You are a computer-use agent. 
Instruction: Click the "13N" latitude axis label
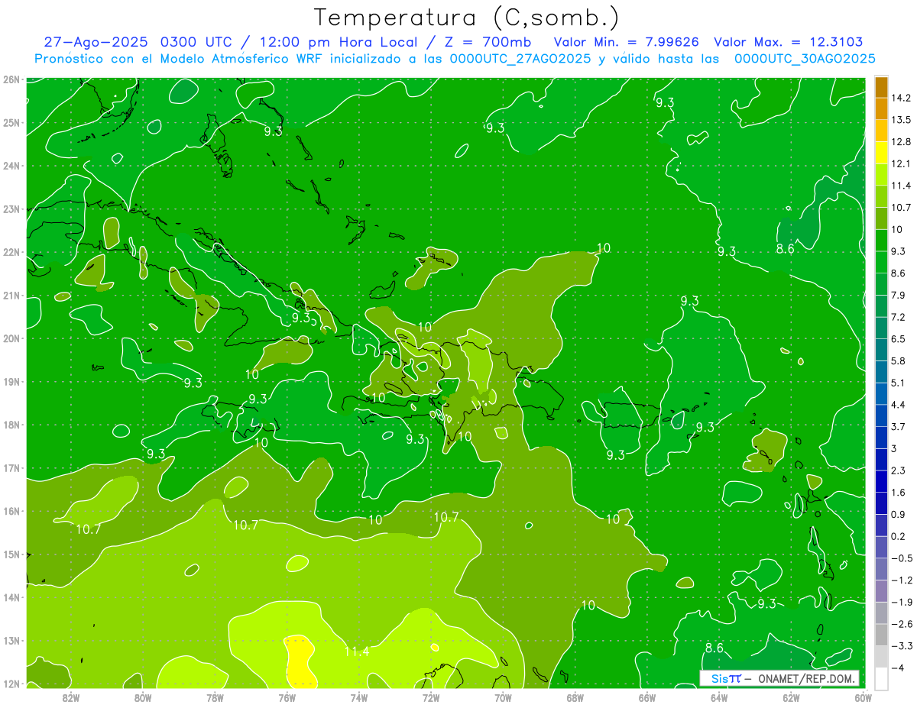click(11, 641)
